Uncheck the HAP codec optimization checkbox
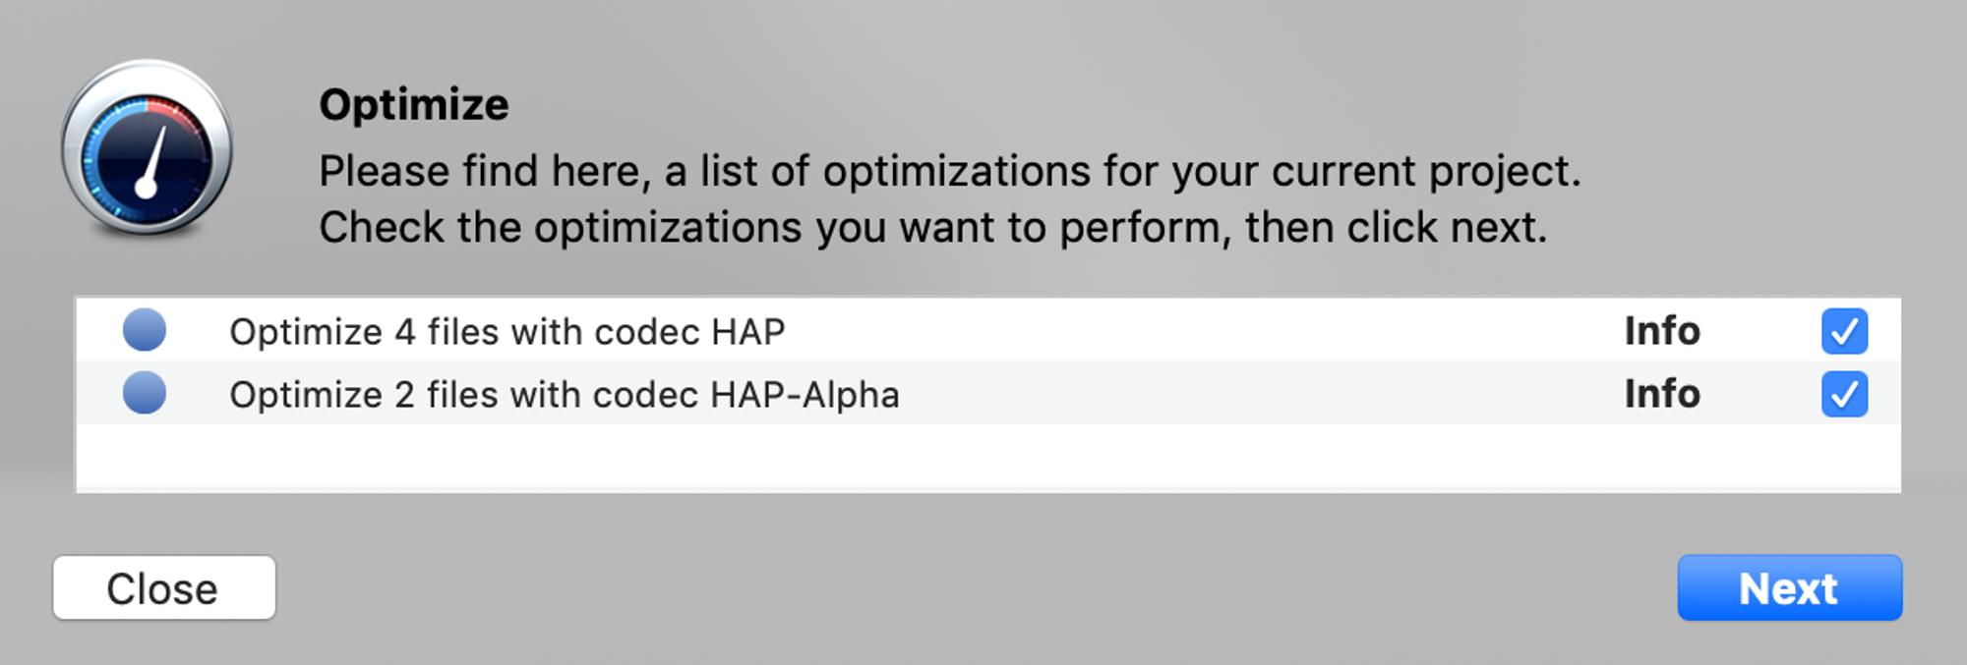 coord(1844,331)
